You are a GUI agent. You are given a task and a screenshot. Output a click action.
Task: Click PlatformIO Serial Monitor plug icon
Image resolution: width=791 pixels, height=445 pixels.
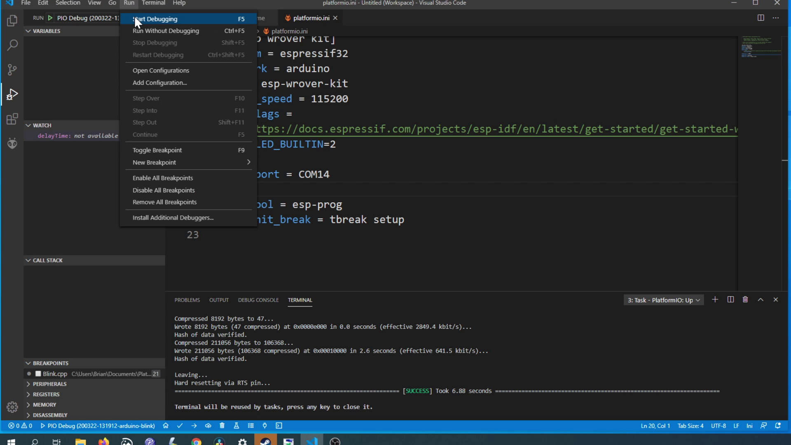click(265, 426)
